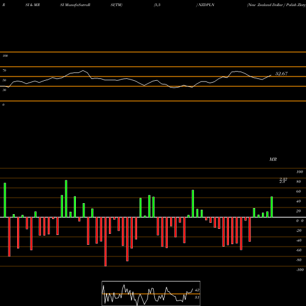Click the MR axis label 100
This screenshot has width=306, height=306.
point(299,172)
